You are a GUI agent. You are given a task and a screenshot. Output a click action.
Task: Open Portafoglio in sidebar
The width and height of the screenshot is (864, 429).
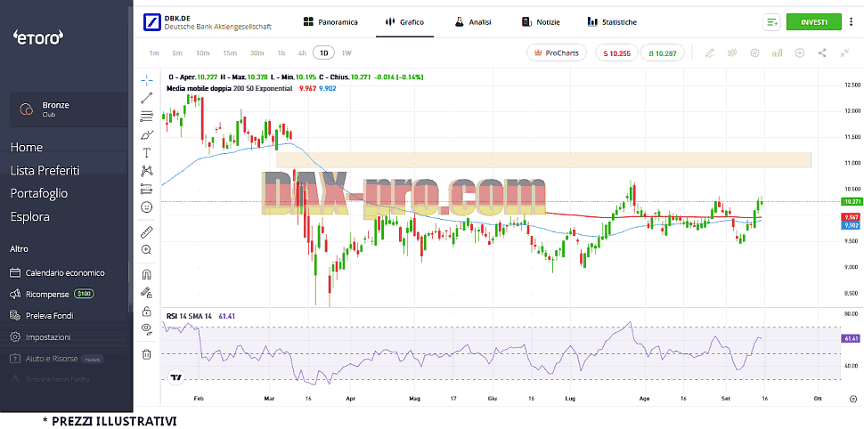[x=38, y=193]
